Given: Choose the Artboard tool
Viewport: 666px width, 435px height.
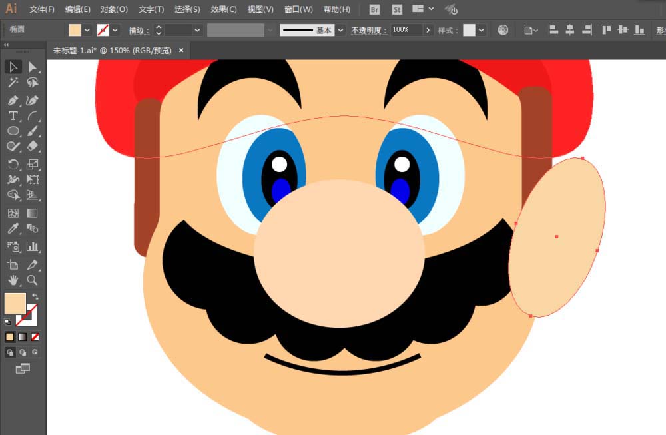Looking at the screenshot, I should click(13, 265).
